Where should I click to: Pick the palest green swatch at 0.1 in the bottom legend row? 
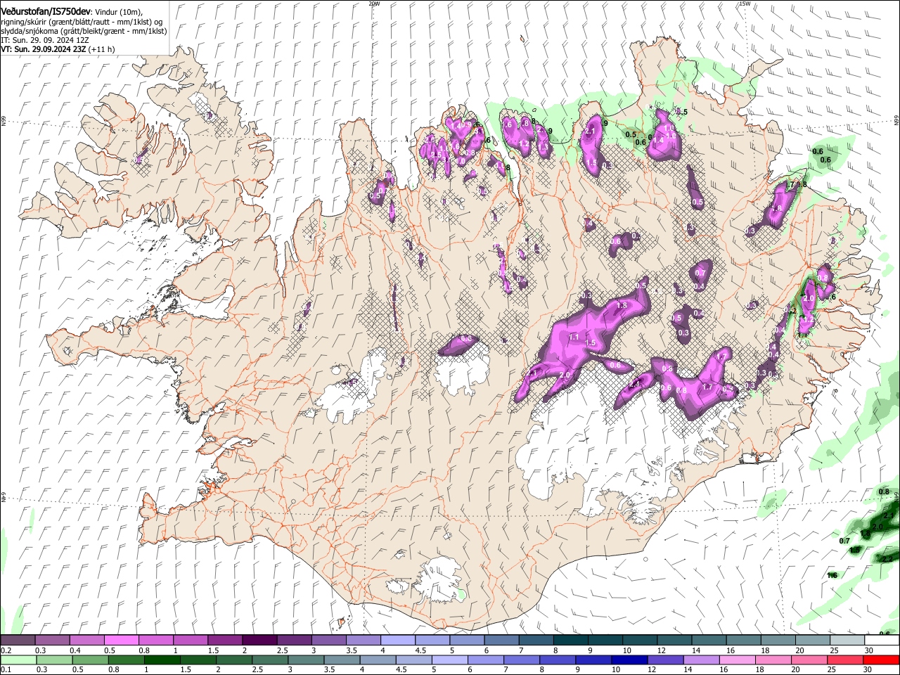[18, 660]
